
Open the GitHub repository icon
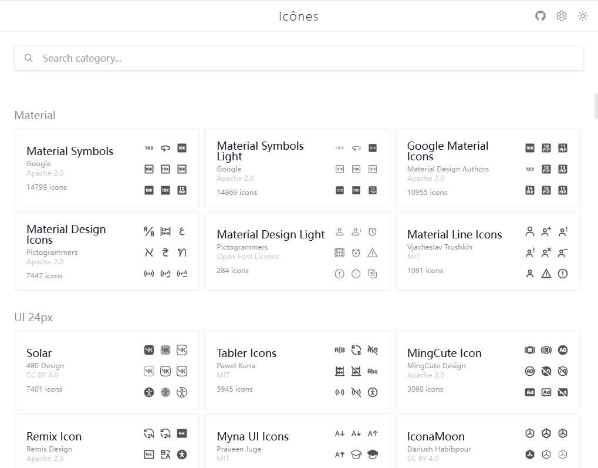click(540, 16)
